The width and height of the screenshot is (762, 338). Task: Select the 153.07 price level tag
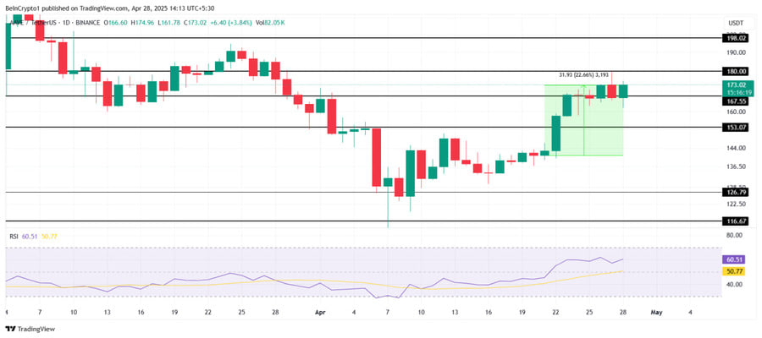point(737,127)
